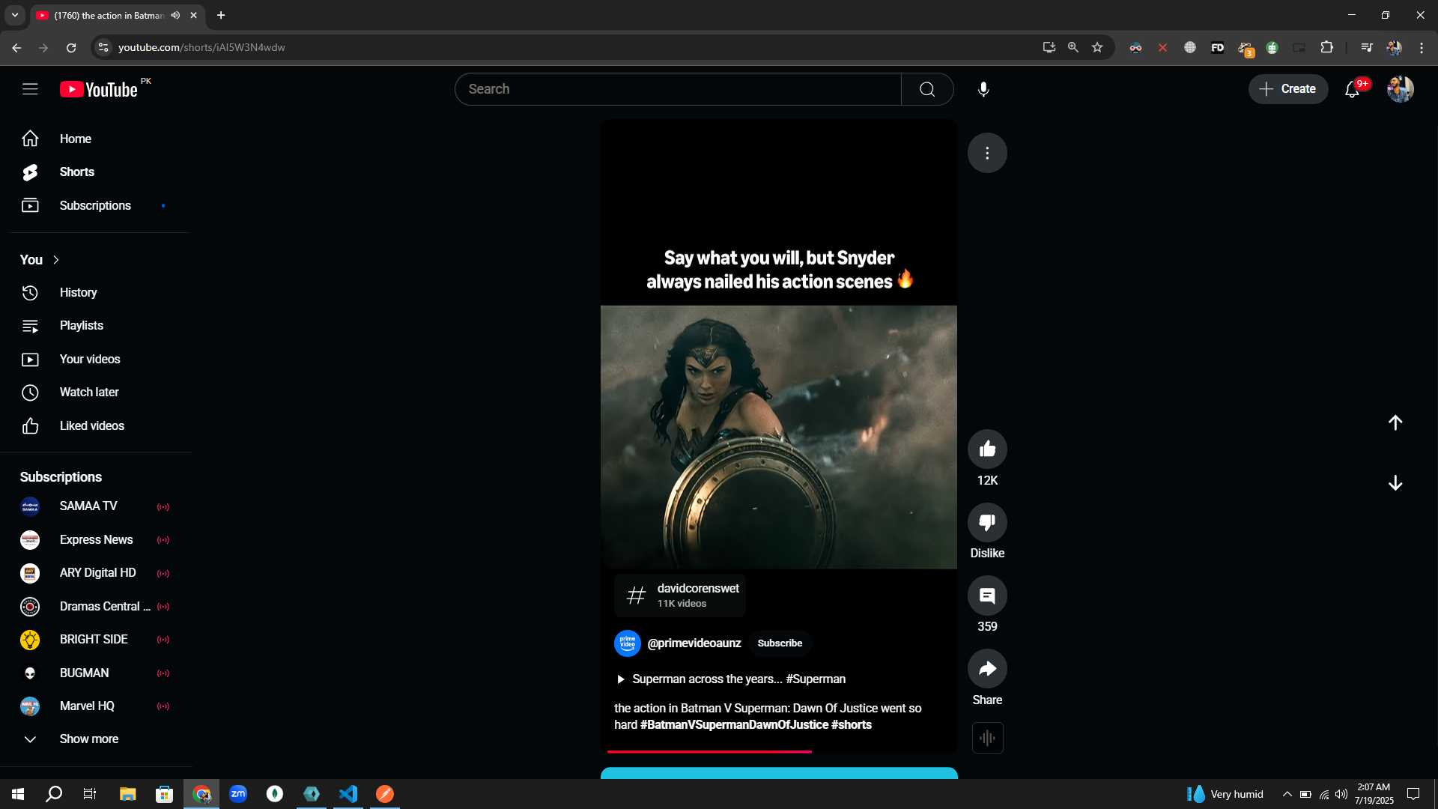Like this Short with thumbs up

tap(987, 449)
